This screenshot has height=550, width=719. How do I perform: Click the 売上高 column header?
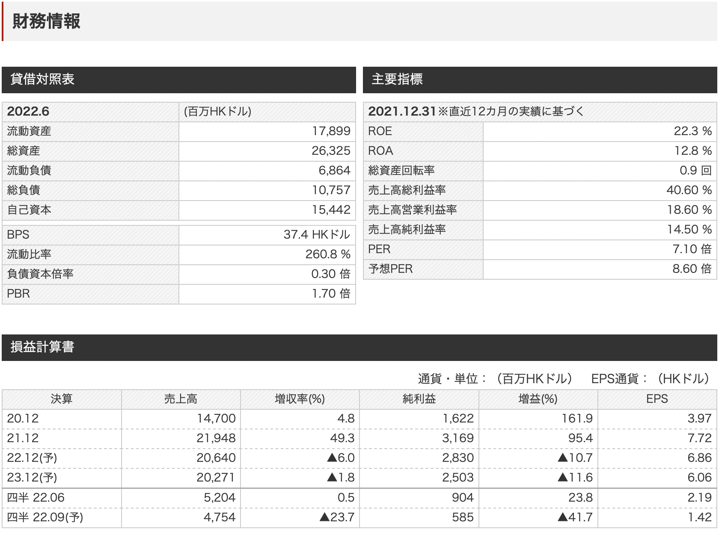(x=181, y=399)
